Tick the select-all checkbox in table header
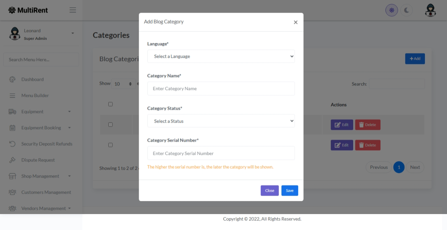 (x=110, y=104)
